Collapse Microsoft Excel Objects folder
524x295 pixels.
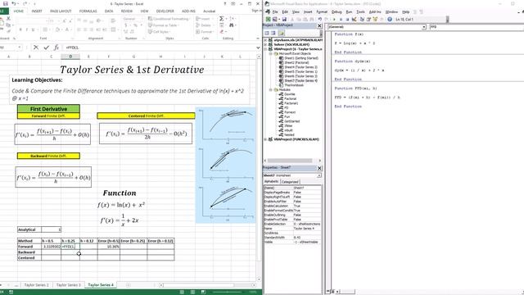click(271, 53)
